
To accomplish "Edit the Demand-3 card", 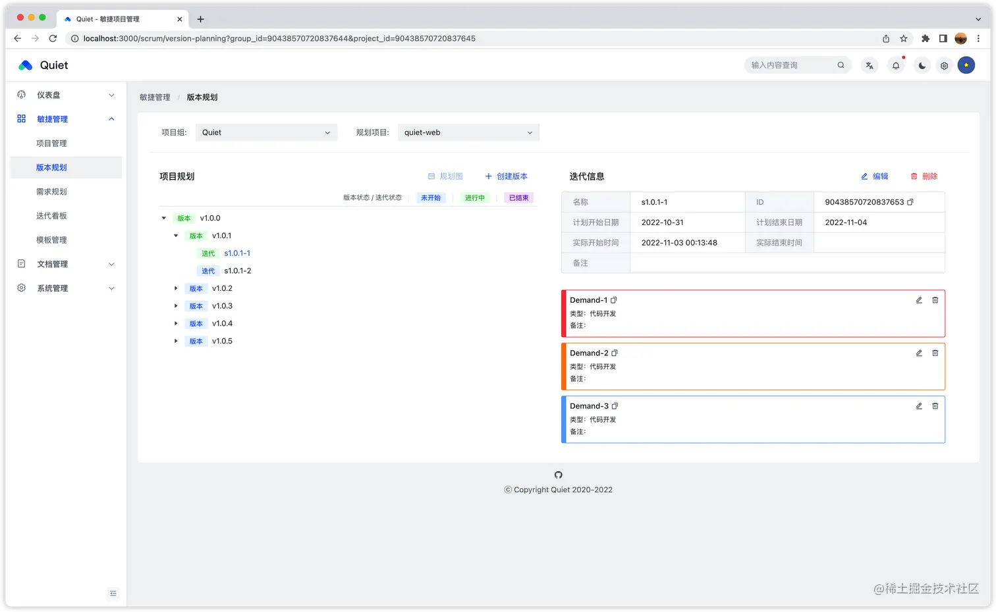I will pos(919,406).
